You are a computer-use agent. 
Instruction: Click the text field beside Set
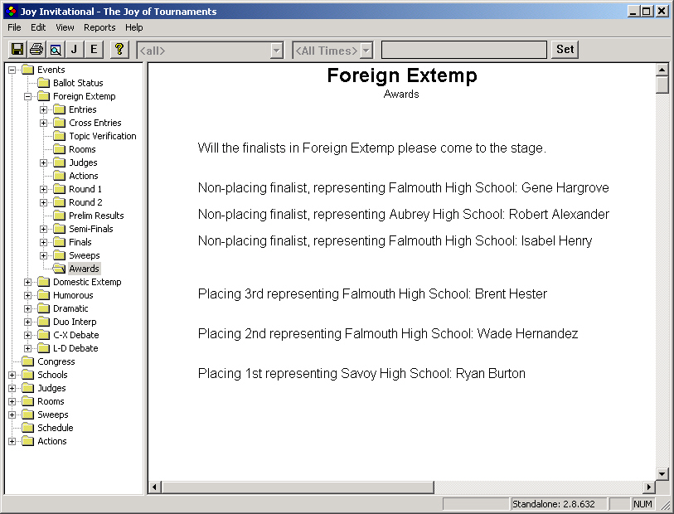463,51
